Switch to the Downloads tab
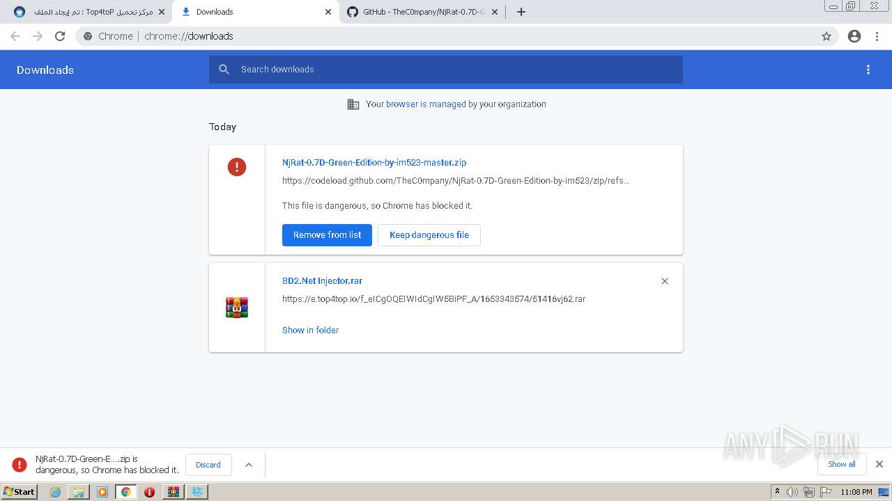 255,12
